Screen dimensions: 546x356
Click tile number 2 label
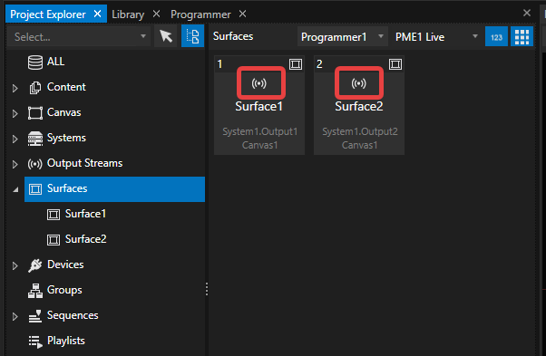[x=319, y=64]
